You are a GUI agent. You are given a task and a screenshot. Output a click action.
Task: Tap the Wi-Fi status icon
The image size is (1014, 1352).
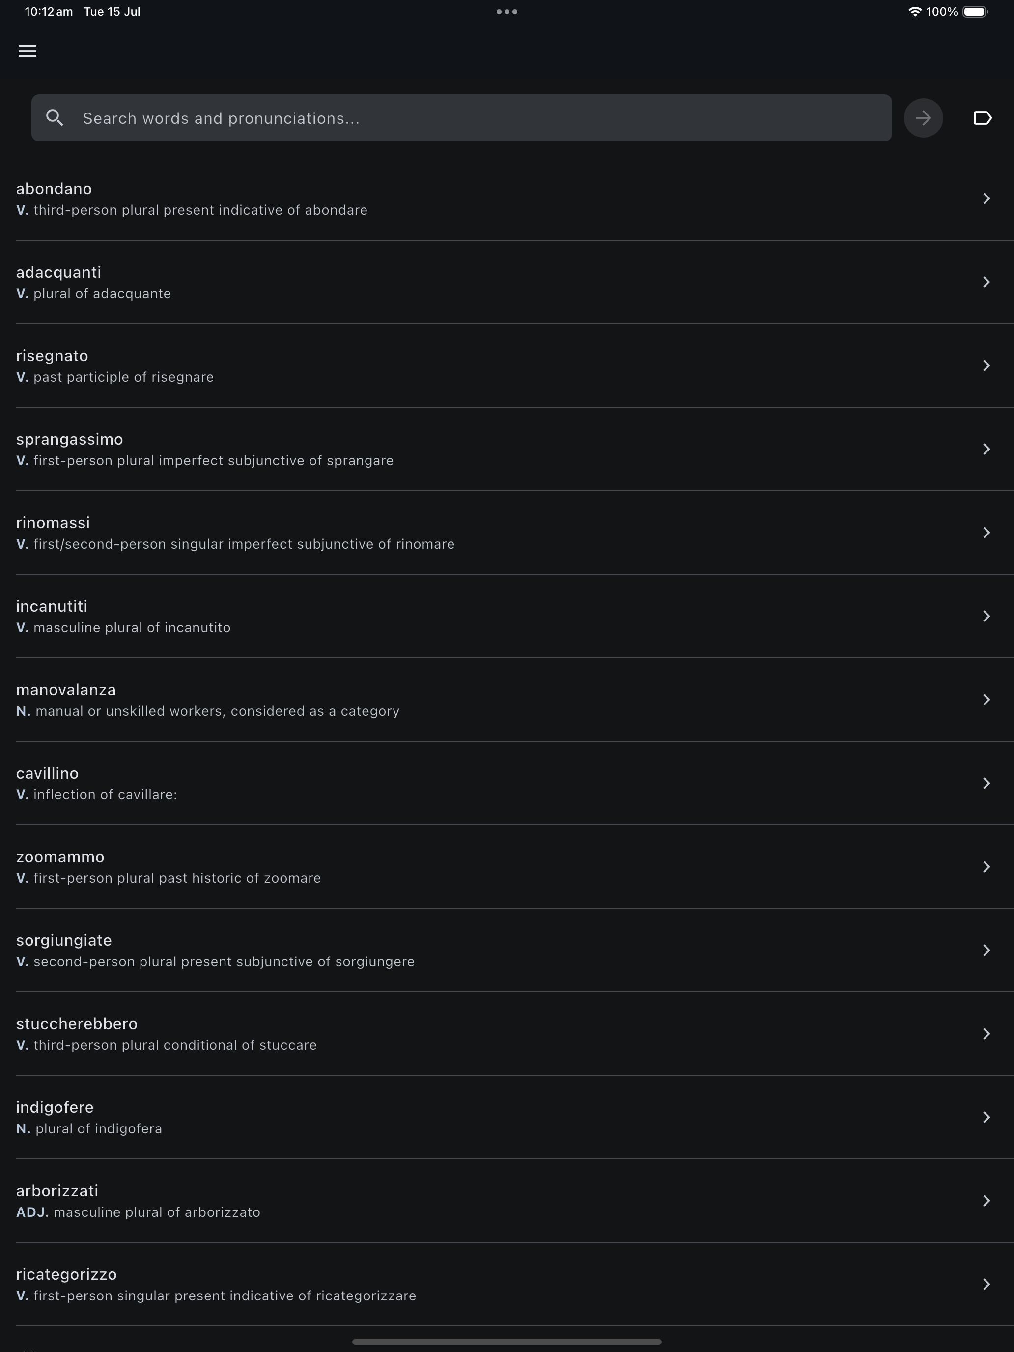[x=914, y=12]
